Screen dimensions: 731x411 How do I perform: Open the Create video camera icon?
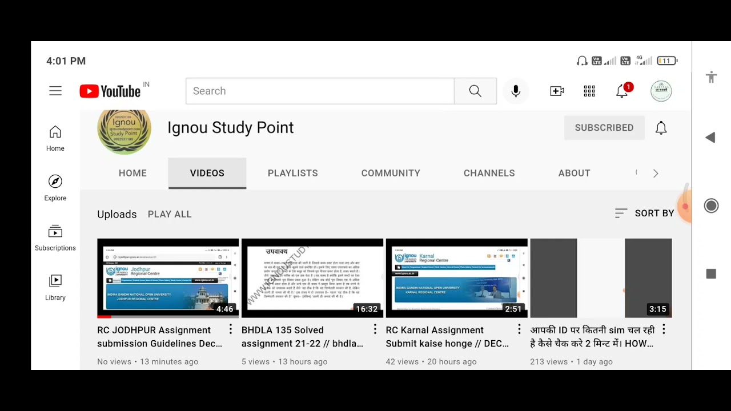[x=557, y=91]
